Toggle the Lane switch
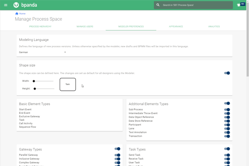The image size is (249, 166). tap(227, 129)
